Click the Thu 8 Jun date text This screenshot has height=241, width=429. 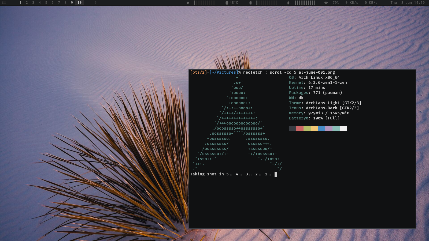pos(401,3)
